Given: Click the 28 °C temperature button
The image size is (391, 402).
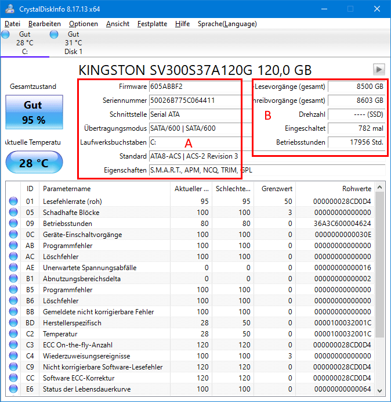Looking at the screenshot, I should [34, 163].
